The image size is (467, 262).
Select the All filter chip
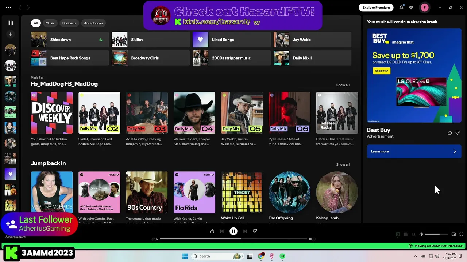36,23
